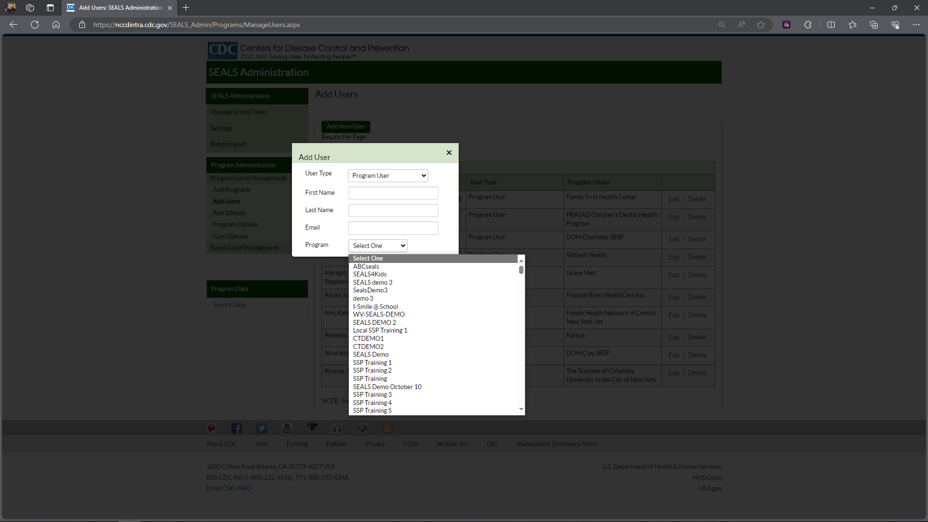The width and height of the screenshot is (928, 522).
Task: Refresh the browser page
Action: tap(35, 25)
